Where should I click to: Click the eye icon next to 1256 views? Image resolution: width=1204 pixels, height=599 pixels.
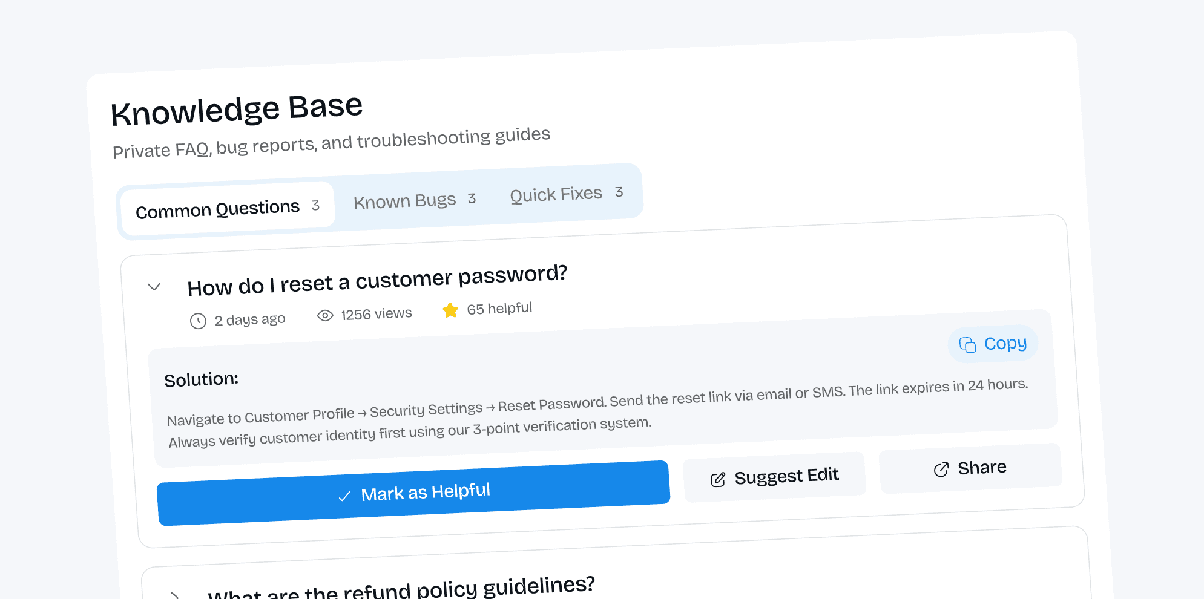point(325,315)
